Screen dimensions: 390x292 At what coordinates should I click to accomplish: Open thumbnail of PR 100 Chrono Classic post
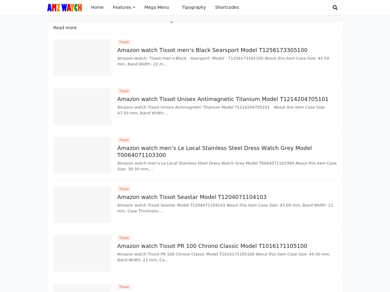pyautogui.click(x=82, y=253)
